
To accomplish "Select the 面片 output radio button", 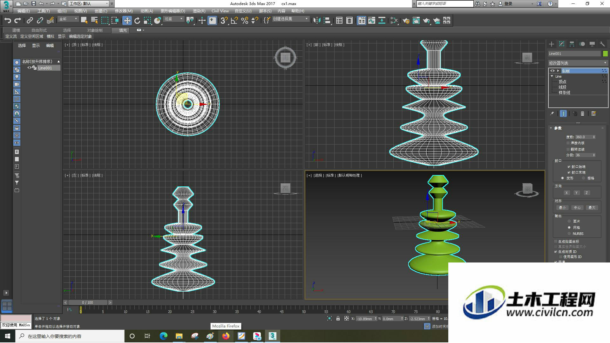I will coord(569,221).
